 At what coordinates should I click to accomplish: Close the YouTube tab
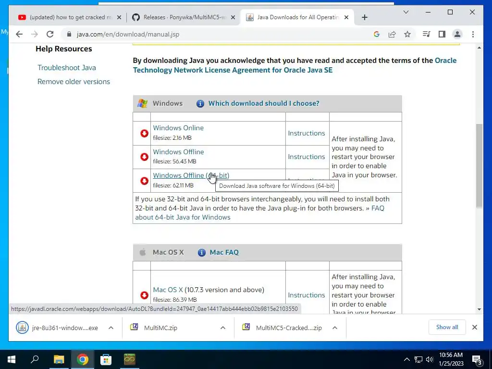(x=119, y=18)
